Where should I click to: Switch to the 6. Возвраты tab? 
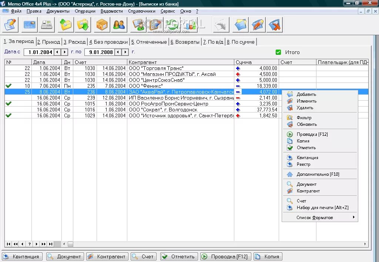(185, 42)
